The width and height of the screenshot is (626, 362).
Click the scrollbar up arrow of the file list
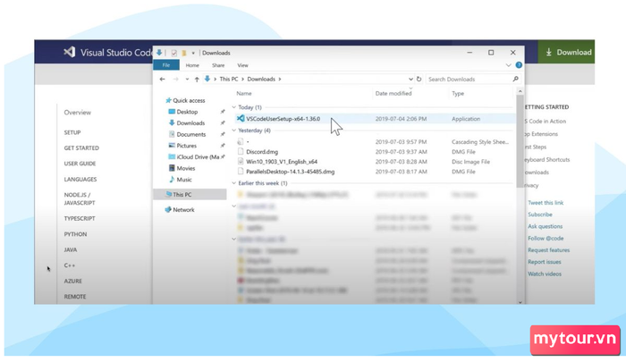pyautogui.click(x=520, y=91)
